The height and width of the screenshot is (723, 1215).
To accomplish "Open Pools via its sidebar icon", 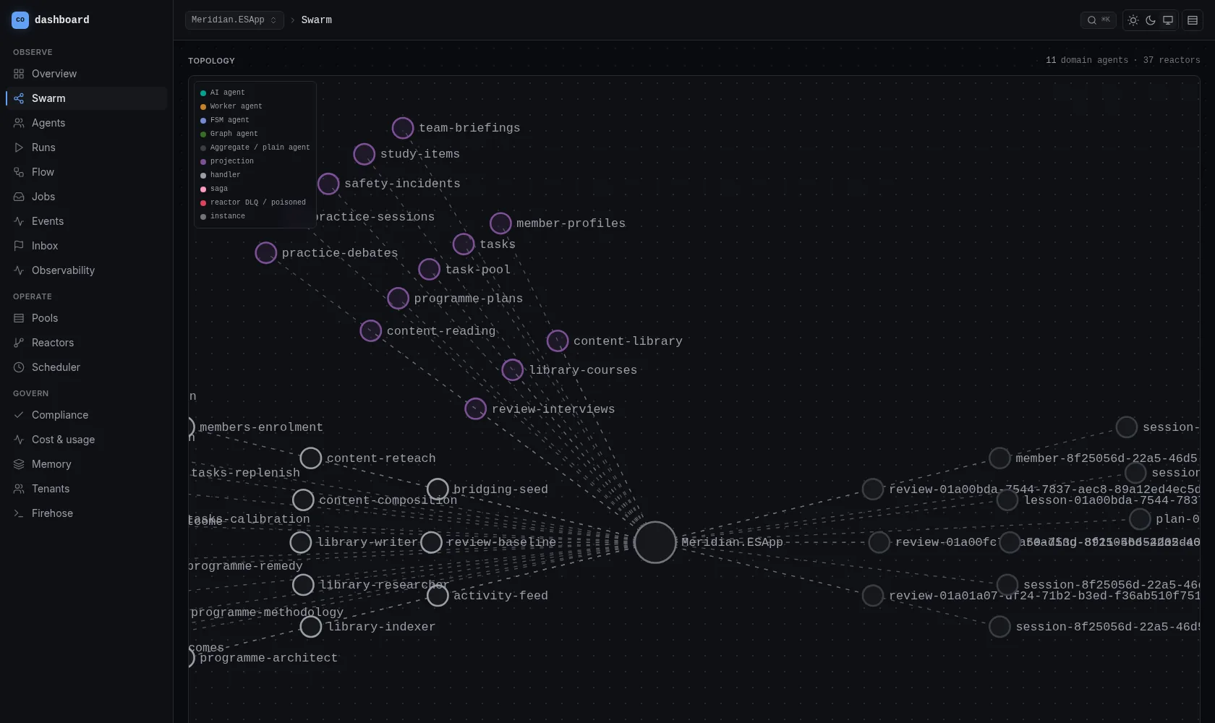I will [19, 318].
